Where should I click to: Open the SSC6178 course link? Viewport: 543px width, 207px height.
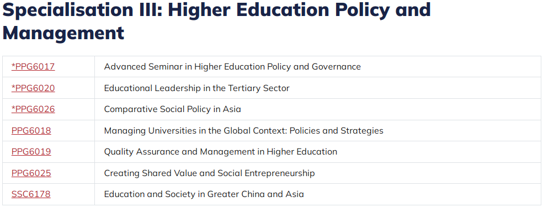31,194
